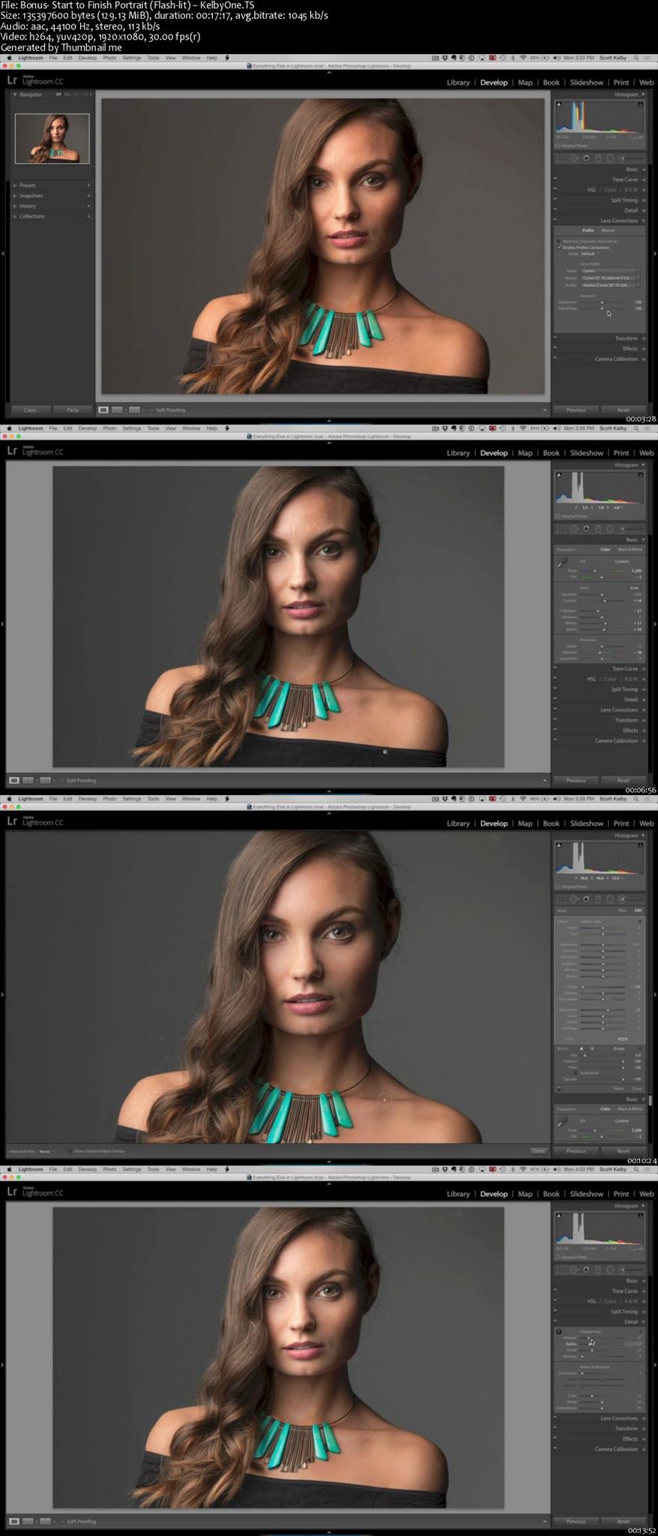Switch to Manual tab in Lens Corrections

(x=609, y=230)
